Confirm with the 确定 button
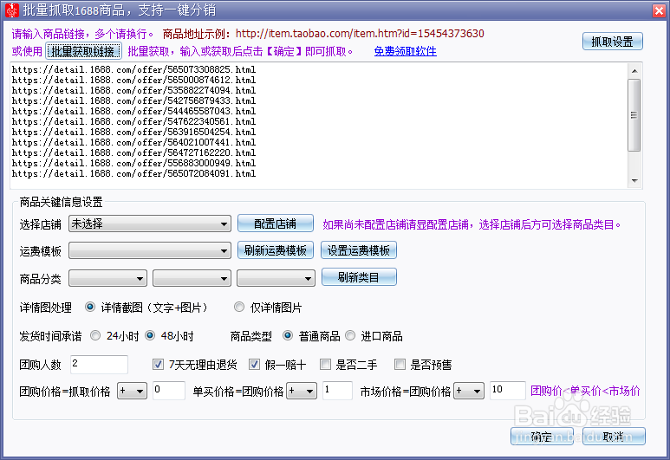Screen dimensions: 670x460 coord(542,437)
